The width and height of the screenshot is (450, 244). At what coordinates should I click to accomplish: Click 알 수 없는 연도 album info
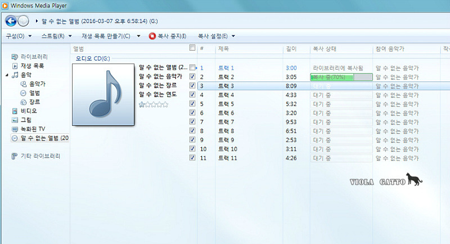tap(158, 94)
